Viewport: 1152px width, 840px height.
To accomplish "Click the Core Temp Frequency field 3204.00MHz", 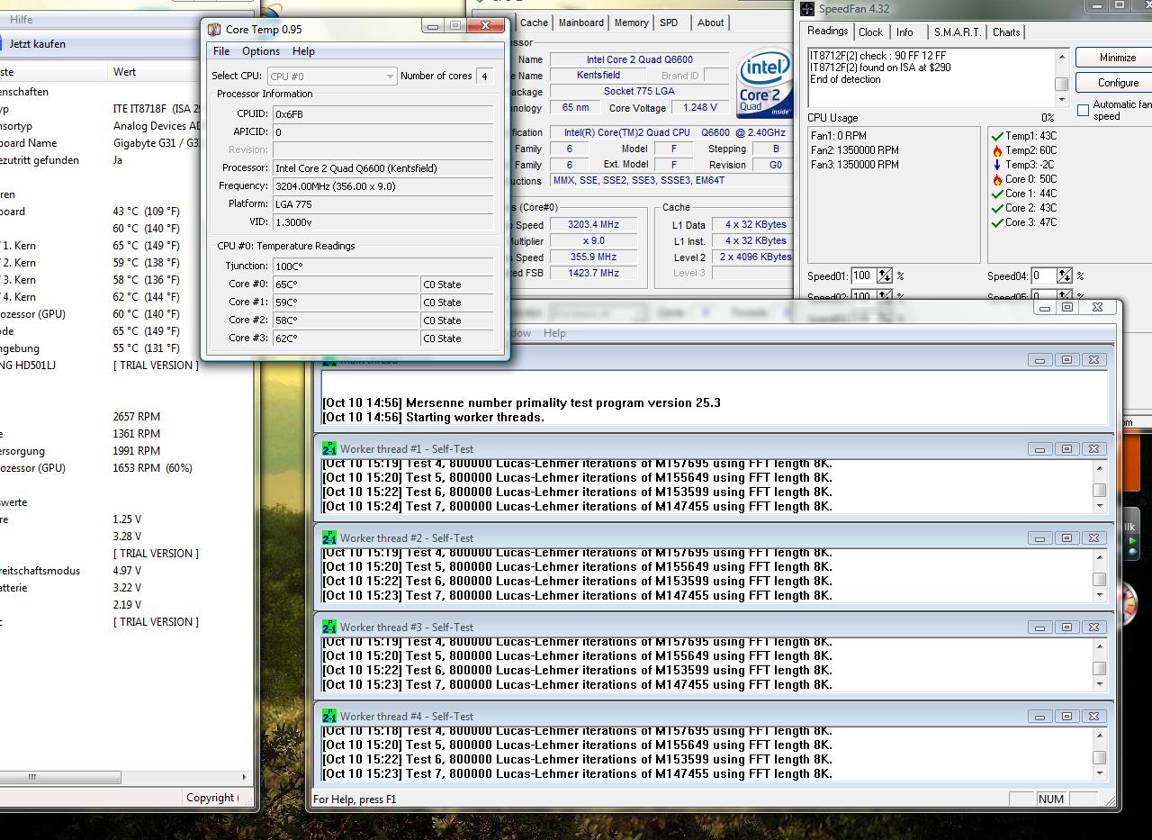I will pos(383,186).
